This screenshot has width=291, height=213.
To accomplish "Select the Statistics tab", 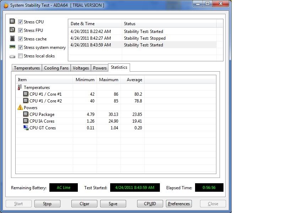I will (119, 67).
